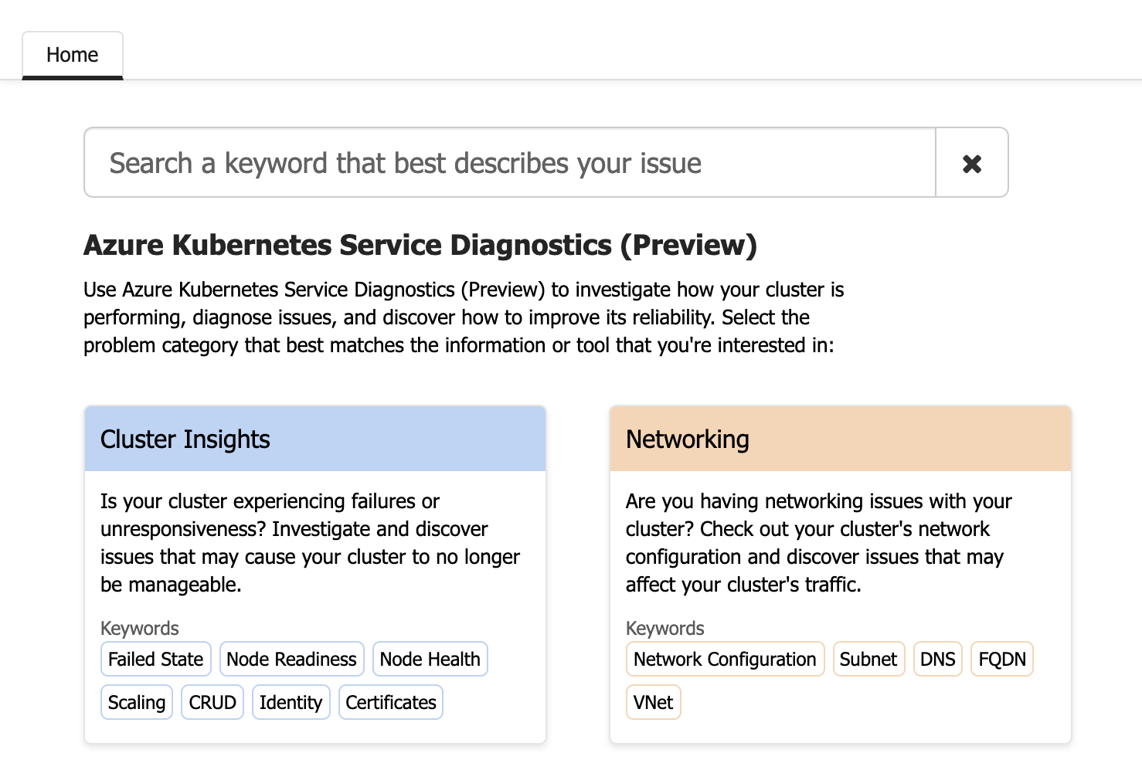Choose the Node Health keyword
1142x760 pixels.
click(430, 659)
